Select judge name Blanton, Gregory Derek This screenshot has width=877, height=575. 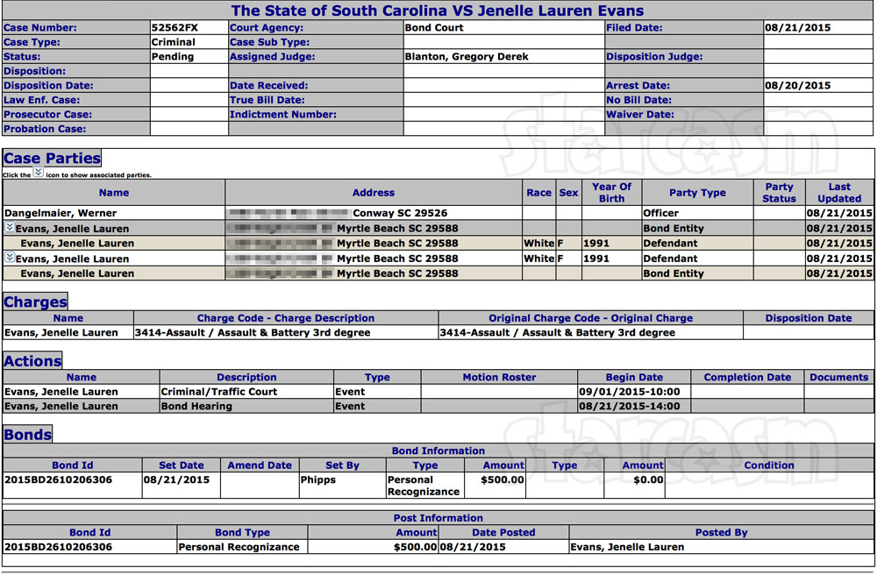tap(467, 56)
